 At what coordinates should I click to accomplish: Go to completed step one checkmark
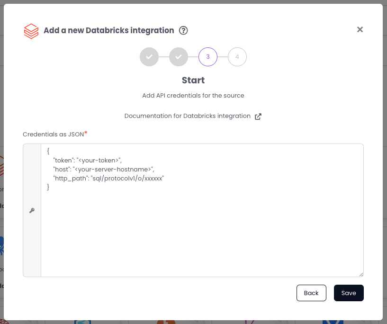coord(149,57)
